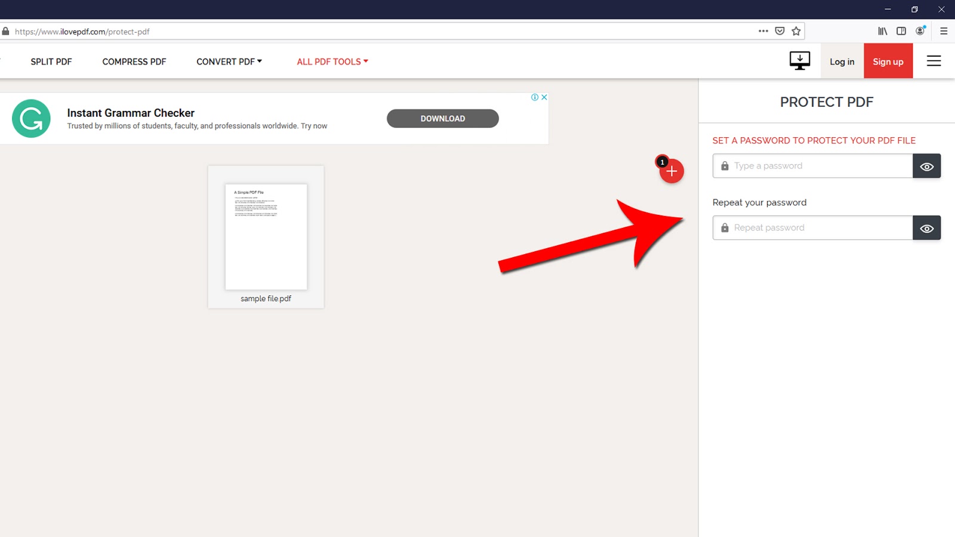Toggle visibility of the Type a password field
Image resolution: width=955 pixels, height=537 pixels.
(926, 166)
